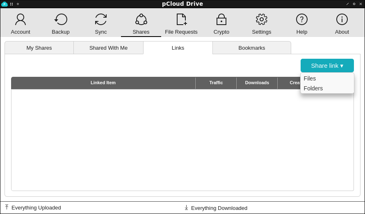Sort by Downloads column header
The width and height of the screenshot is (365, 214).
point(257,83)
